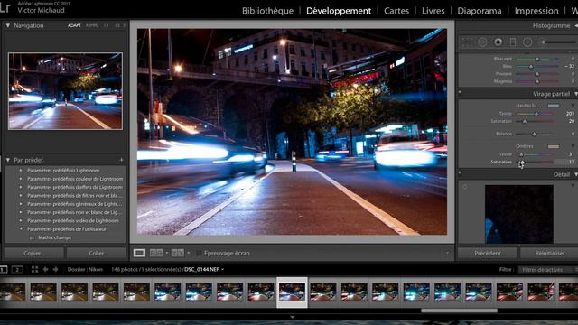The height and width of the screenshot is (325, 578).
Task: Click the Copier... button
Action: pos(33,253)
